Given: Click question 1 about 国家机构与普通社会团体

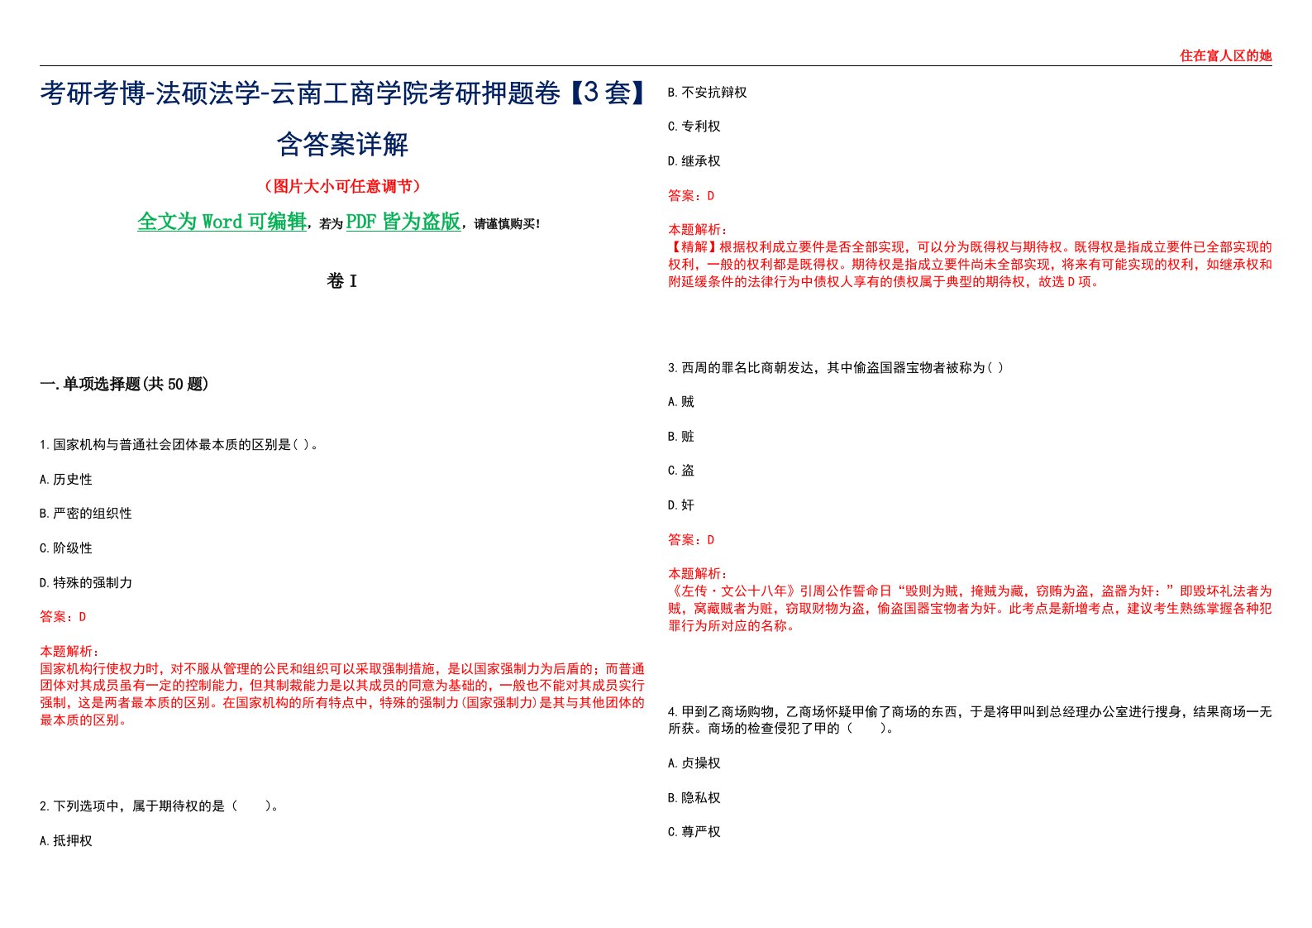Looking at the screenshot, I should (x=180, y=445).
